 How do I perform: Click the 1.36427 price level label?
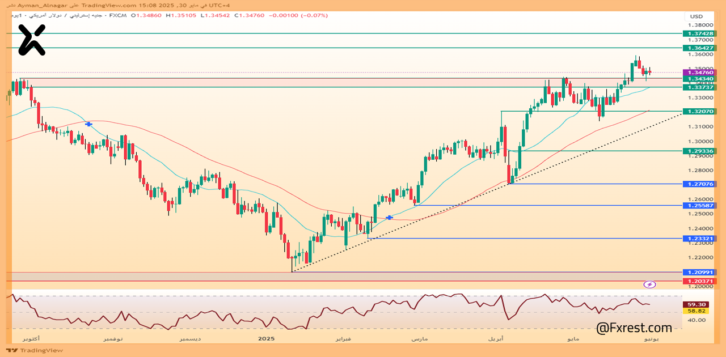700,49
